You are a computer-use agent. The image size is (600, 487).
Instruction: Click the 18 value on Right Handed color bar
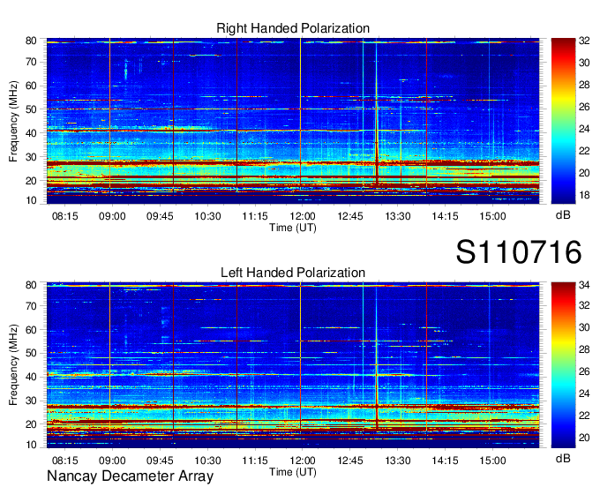point(584,195)
